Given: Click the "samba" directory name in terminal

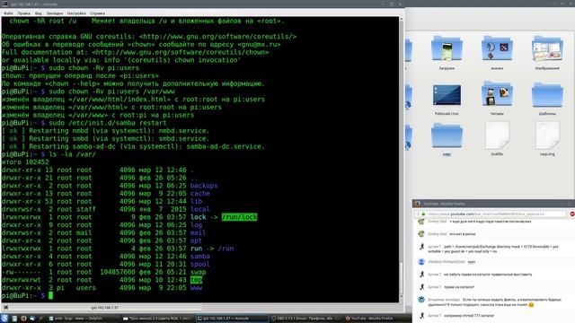Looking at the screenshot, I should point(199,257).
